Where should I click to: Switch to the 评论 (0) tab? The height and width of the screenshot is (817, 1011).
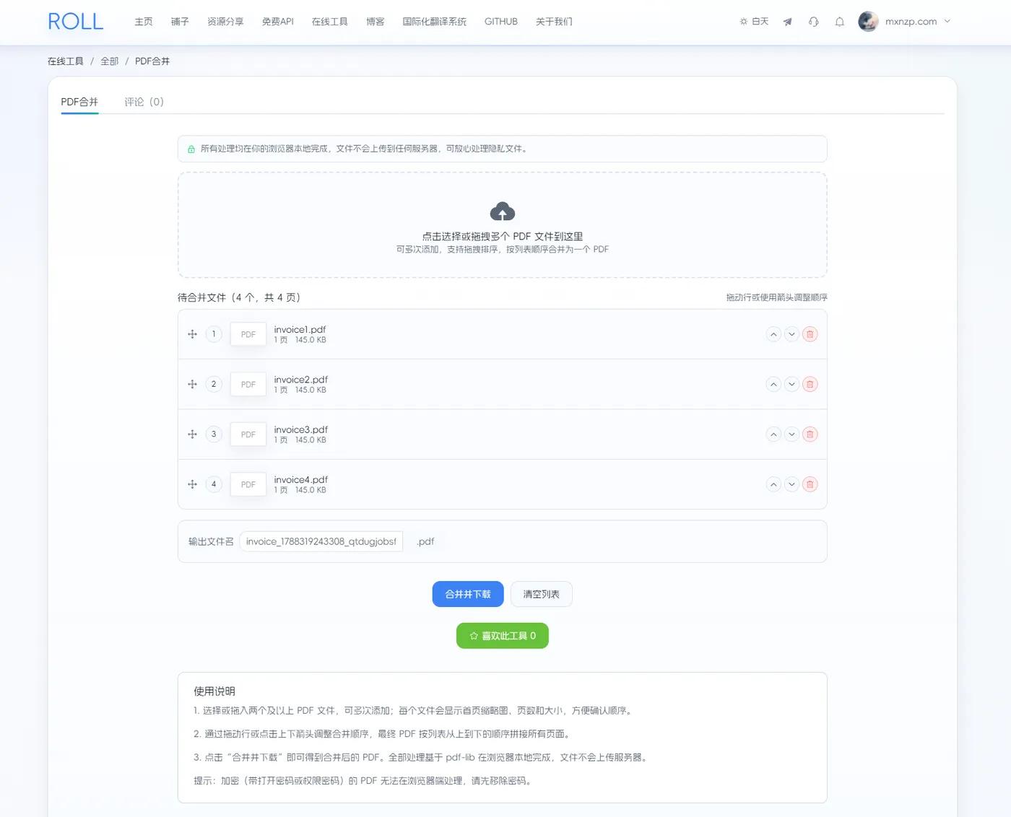pyautogui.click(x=144, y=102)
